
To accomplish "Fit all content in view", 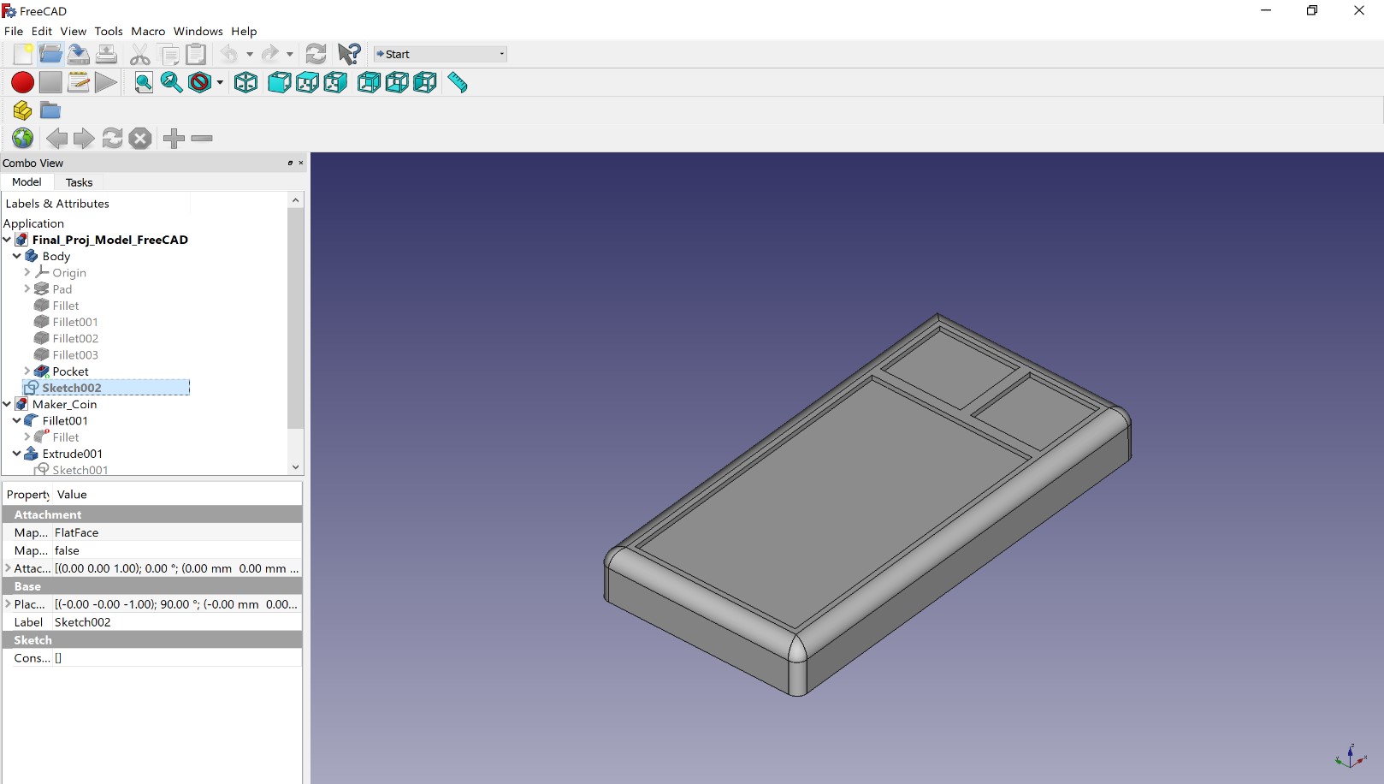I will 144,82.
